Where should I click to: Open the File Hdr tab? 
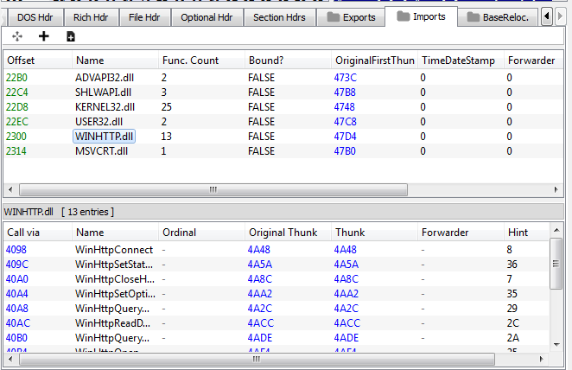[x=144, y=17]
